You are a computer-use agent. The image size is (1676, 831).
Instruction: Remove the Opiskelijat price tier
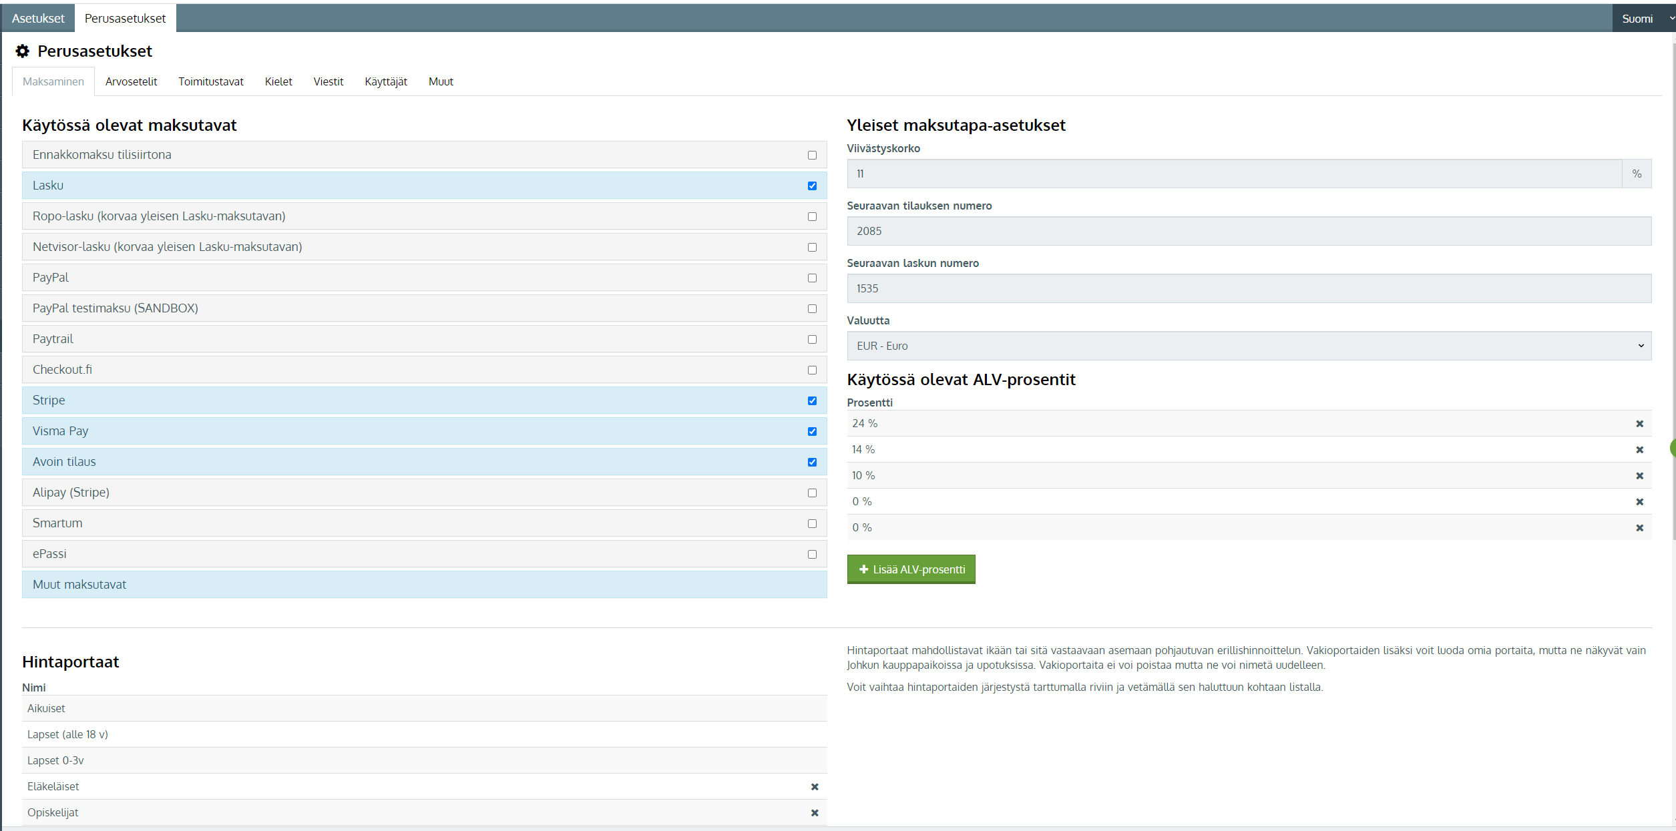815,813
